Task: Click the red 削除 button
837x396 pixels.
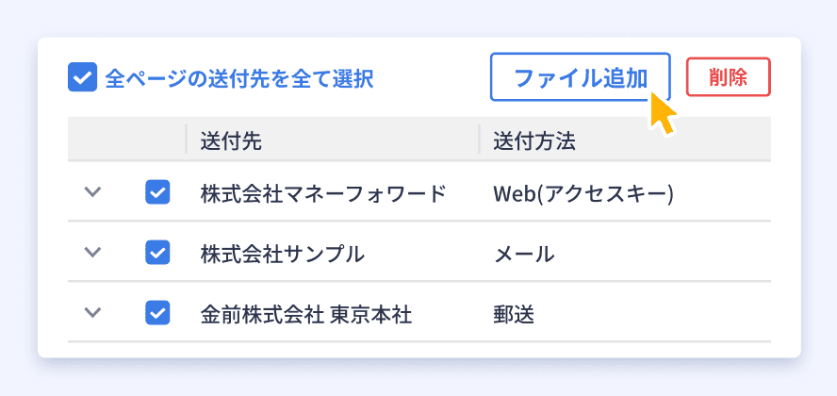Action: coord(728,77)
